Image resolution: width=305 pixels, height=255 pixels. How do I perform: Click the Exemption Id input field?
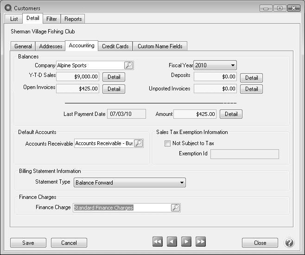click(245, 154)
